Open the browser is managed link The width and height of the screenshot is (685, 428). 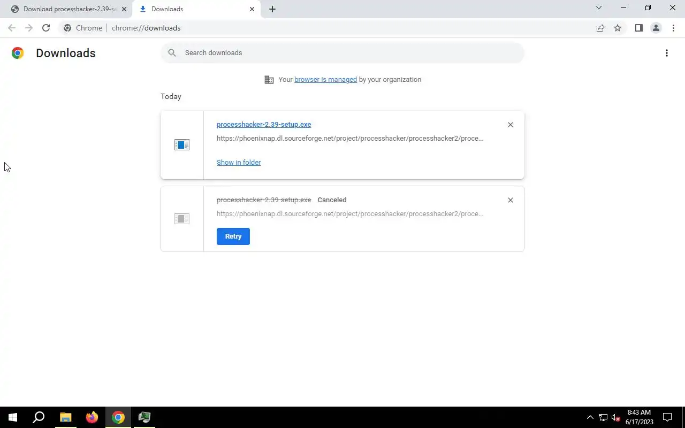(325, 79)
